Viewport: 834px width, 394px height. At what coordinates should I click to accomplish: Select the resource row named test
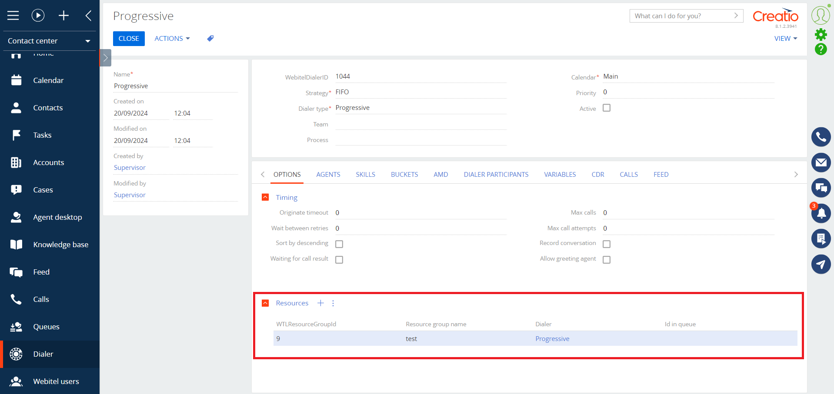click(x=535, y=338)
